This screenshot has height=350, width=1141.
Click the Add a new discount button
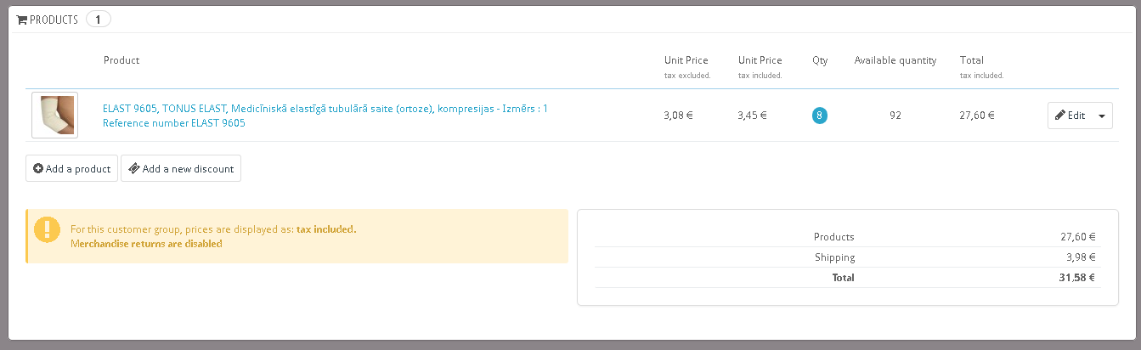181,169
